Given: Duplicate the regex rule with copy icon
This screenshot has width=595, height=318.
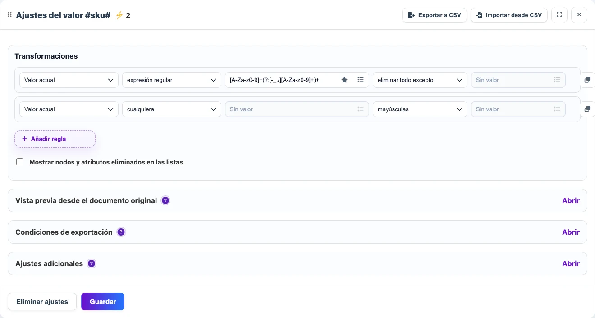Looking at the screenshot, I should click(x=587, y=80).
